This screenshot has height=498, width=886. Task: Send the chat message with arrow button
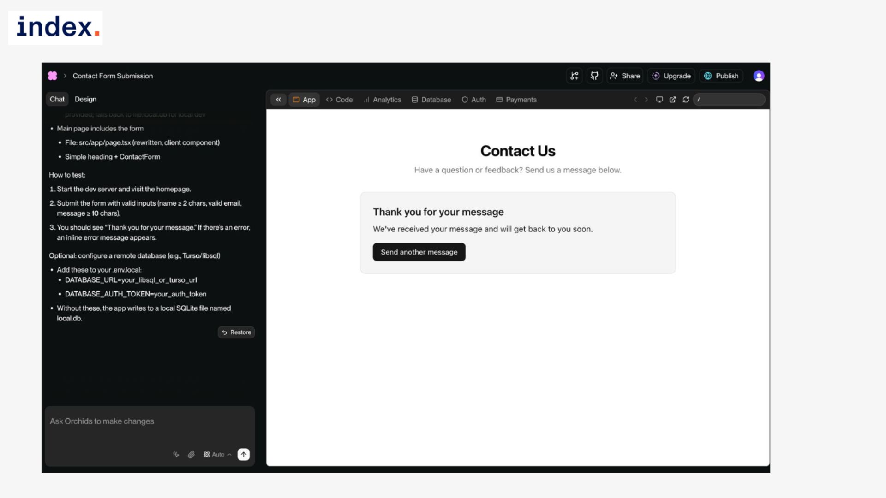point(244,455)
